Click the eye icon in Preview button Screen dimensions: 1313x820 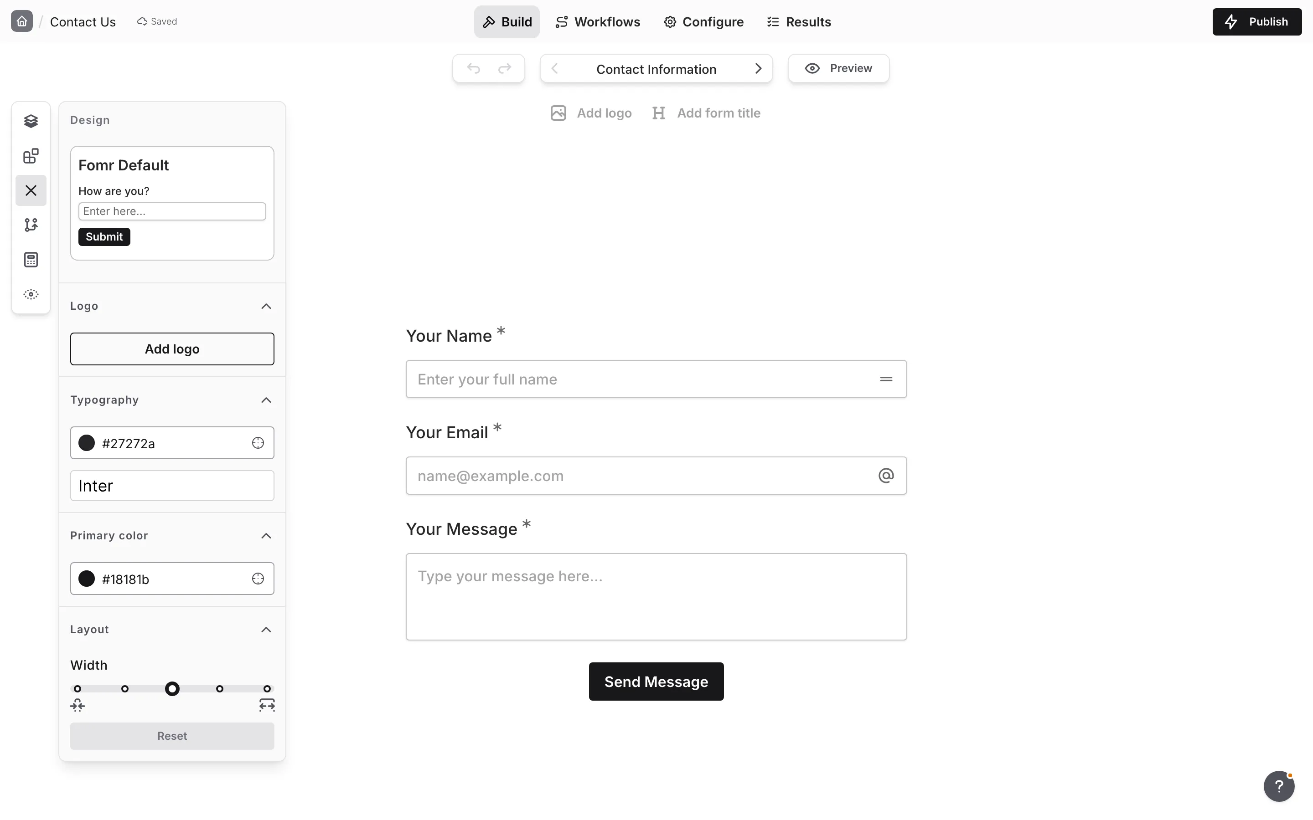[812, 68]
